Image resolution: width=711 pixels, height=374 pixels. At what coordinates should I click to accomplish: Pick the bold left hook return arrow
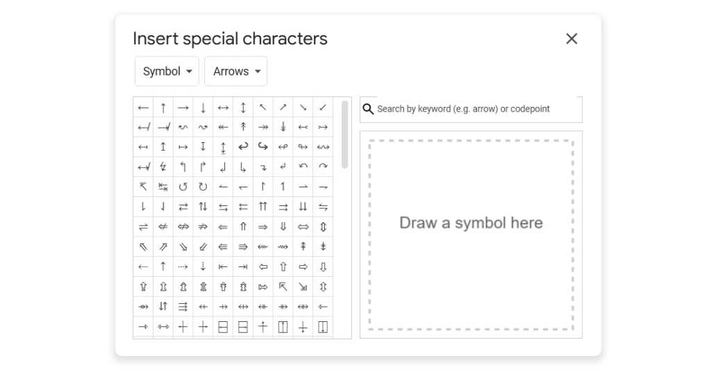tap(243, 147)
